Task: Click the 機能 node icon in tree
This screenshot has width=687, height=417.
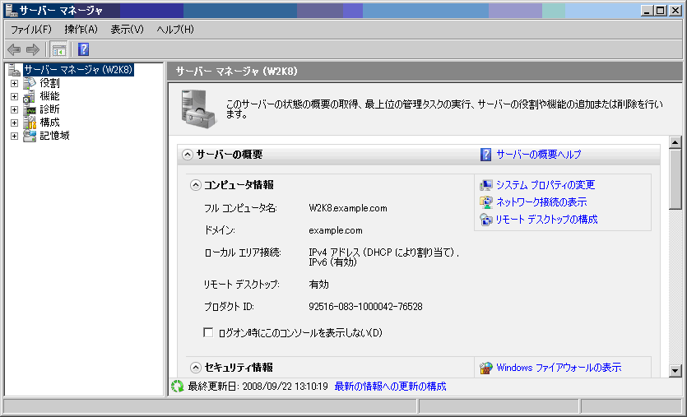Action: point(30,96)
